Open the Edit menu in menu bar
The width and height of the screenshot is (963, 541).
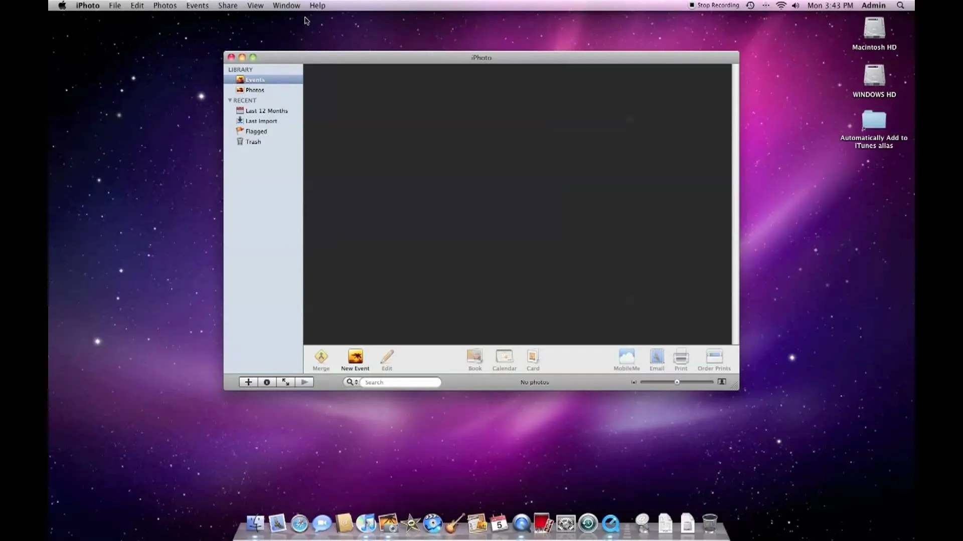click(137, 6)
